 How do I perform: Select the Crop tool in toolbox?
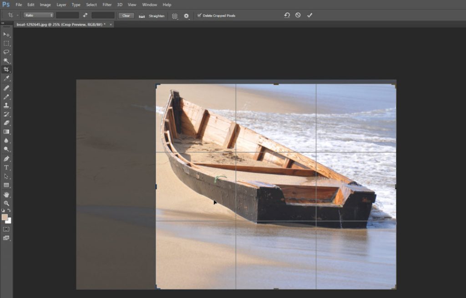(x=6, y=70)
